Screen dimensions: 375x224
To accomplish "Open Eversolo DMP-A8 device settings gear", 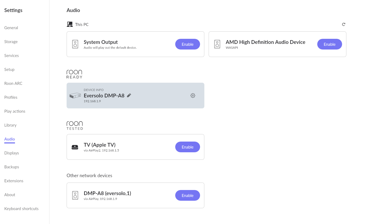I will coord(193,96).
